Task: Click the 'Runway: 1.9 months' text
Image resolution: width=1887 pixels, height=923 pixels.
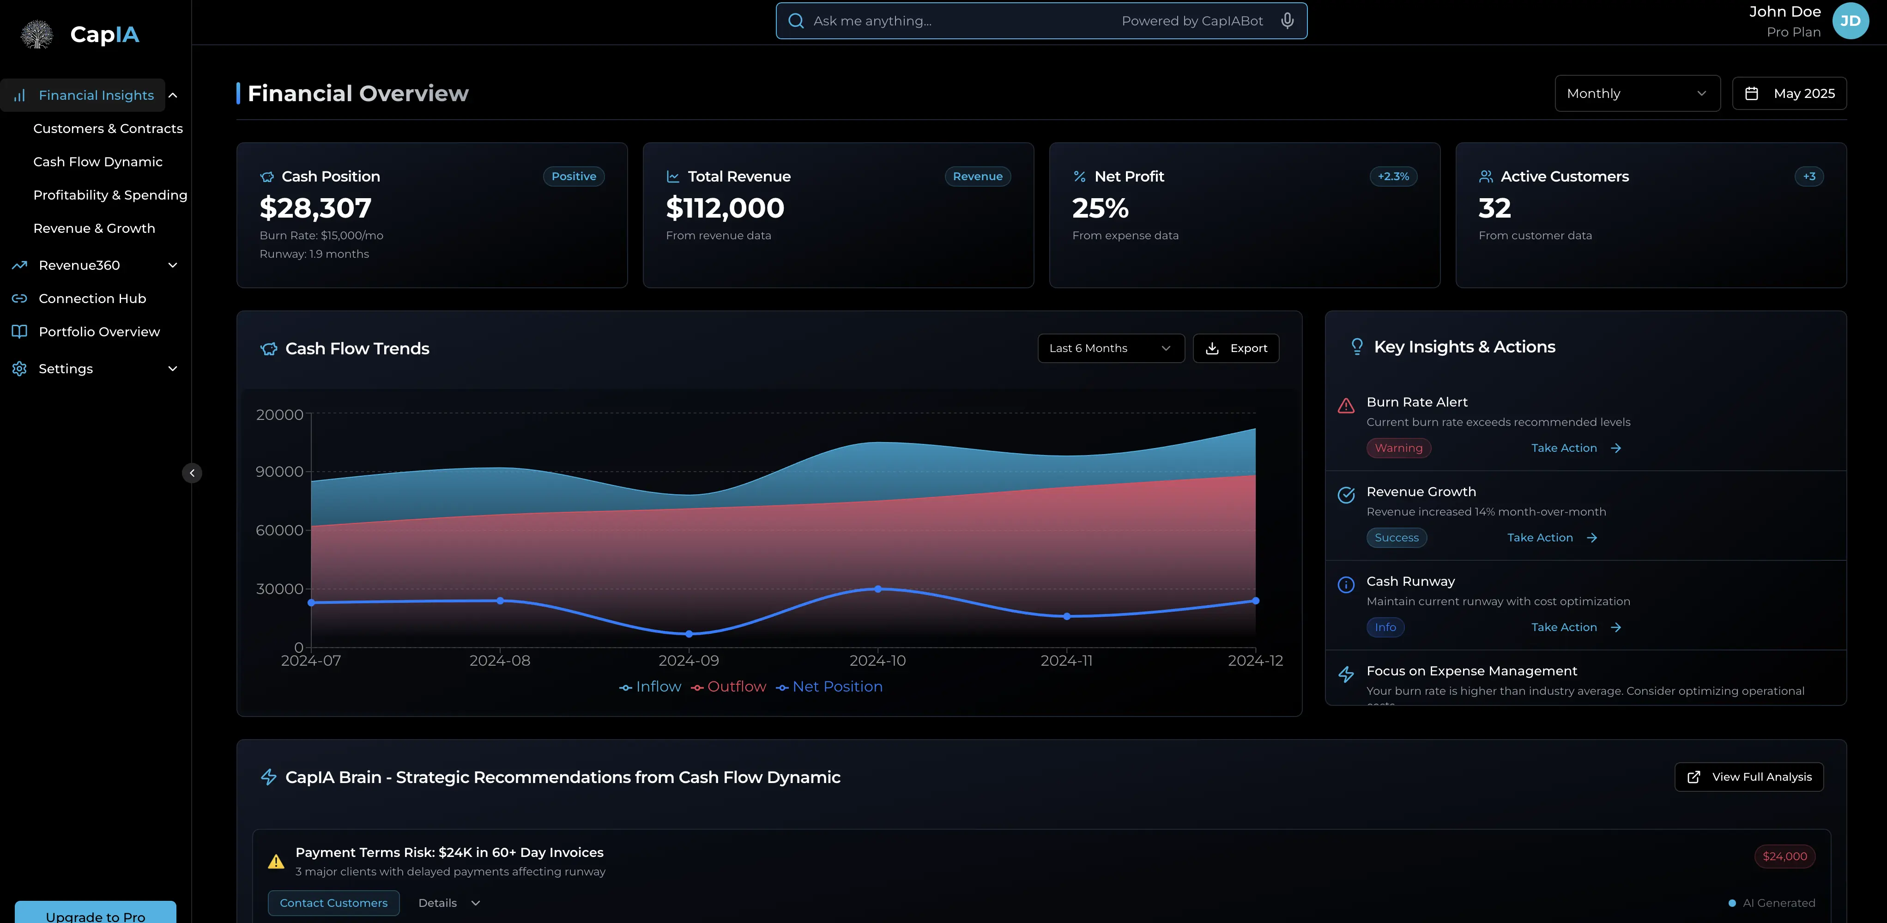Action: coord(314,254)
